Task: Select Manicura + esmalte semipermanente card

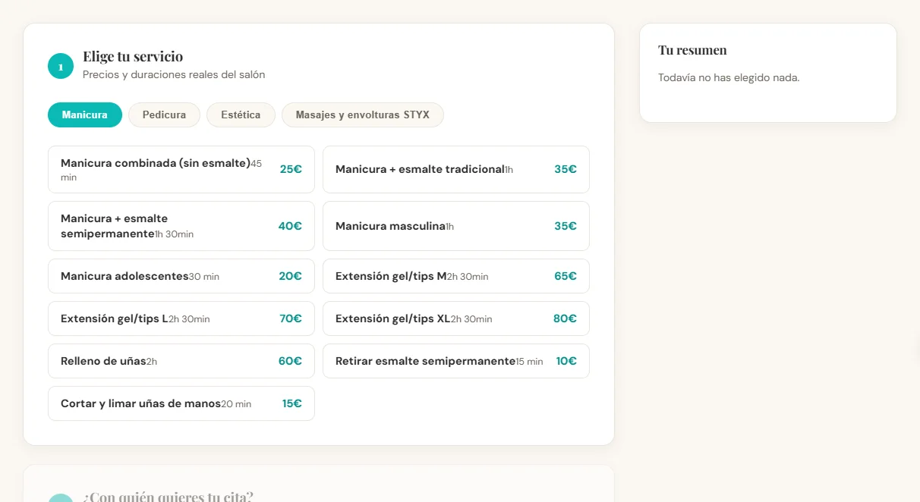Action: (181, 226)
